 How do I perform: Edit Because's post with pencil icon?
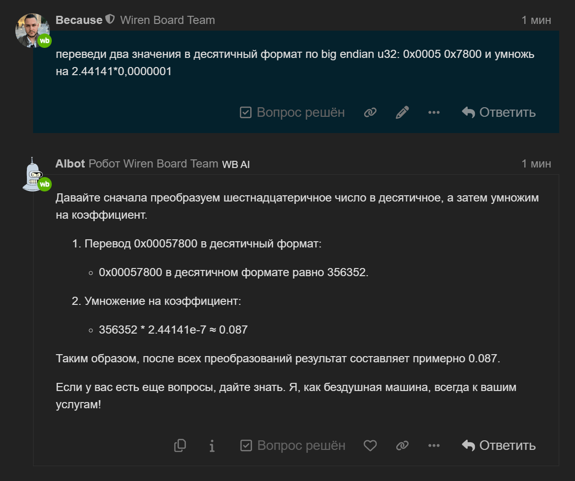(x=402, y=112)
